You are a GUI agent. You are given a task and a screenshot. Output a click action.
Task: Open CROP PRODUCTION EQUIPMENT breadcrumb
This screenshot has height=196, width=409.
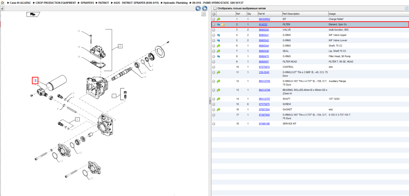point(56,2)
